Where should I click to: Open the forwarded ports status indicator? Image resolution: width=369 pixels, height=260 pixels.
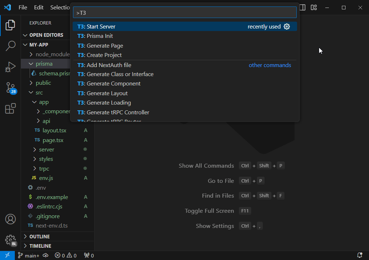pyautogui.click(x=89, y=256)
